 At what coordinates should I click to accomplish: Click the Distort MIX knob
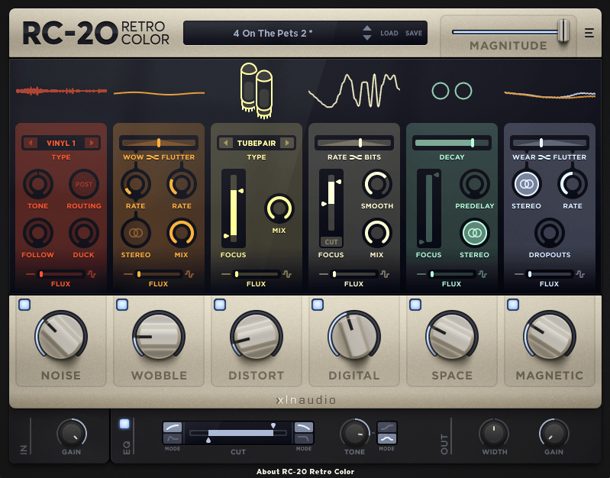tap(279, 208)
